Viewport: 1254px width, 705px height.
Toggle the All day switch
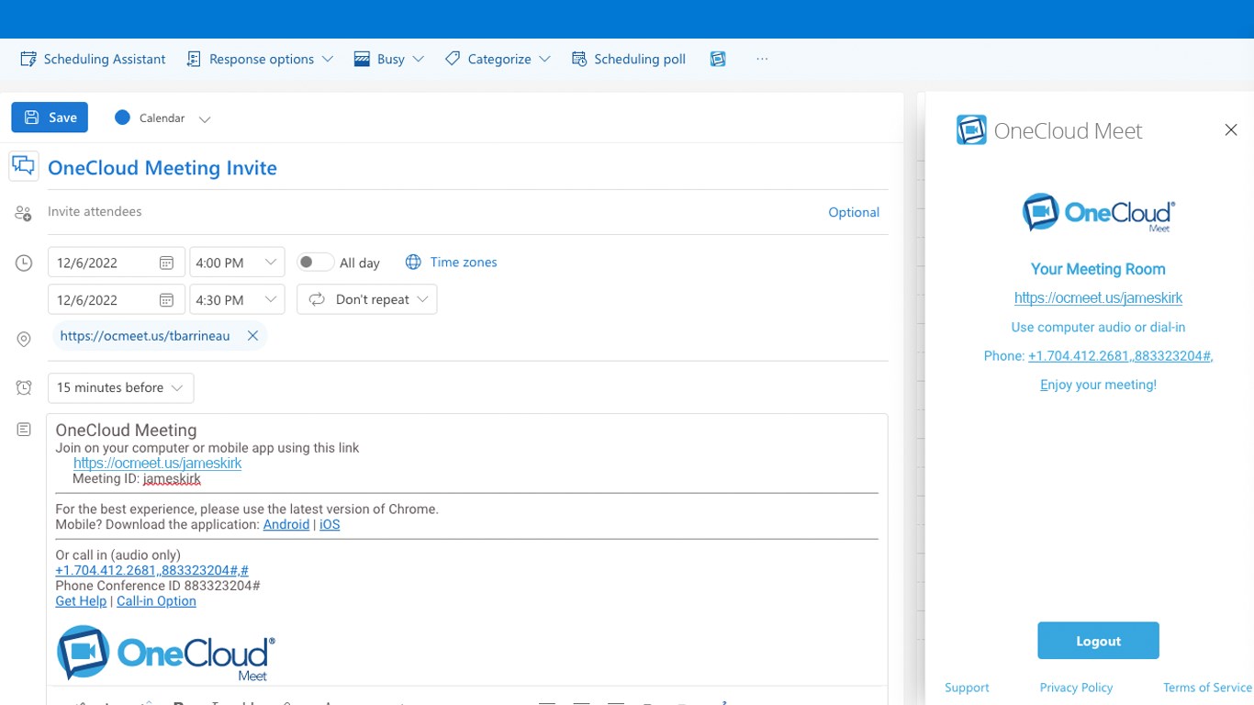coord(314,263)
